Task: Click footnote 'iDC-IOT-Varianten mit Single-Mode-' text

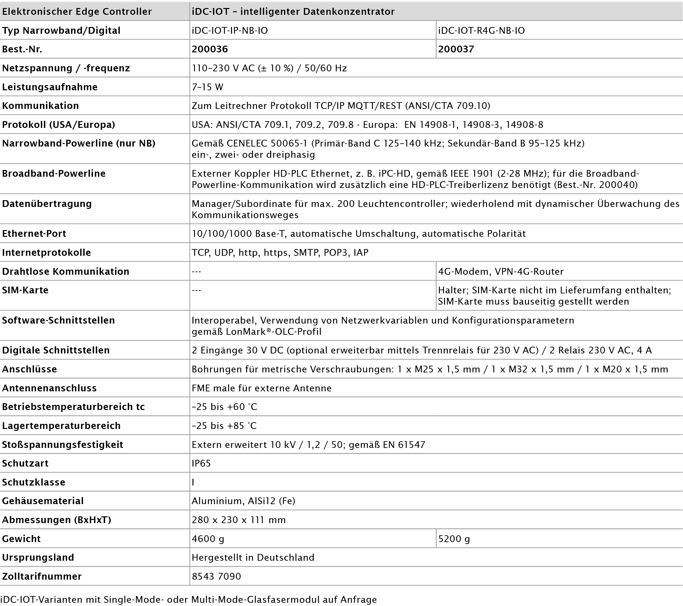Action: [x=82, y=600]
